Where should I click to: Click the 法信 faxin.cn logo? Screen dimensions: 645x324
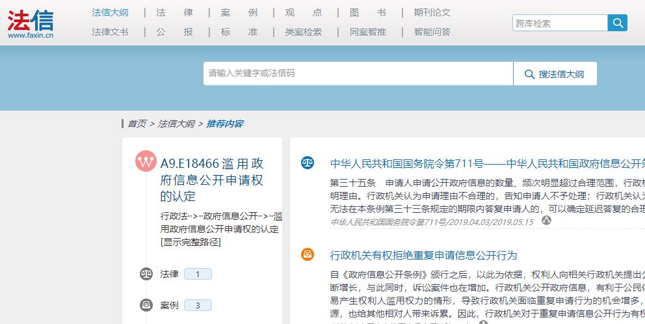point(31,24)
